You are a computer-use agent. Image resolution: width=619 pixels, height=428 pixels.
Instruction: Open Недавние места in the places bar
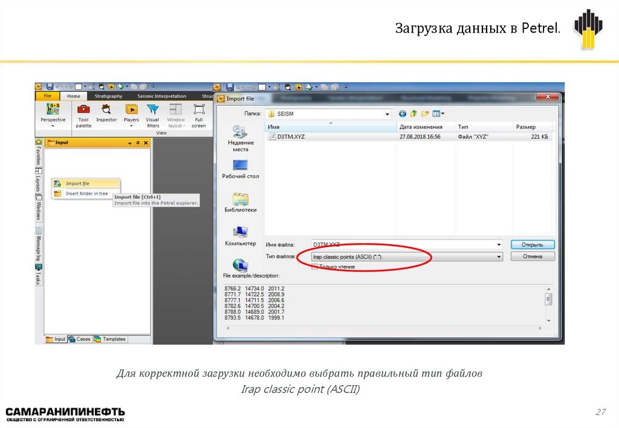tap(241, 138)
